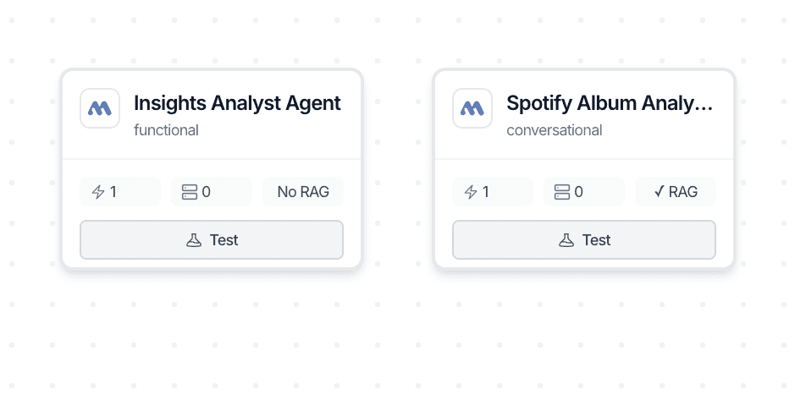Open the Insights Analyst Agent title
Viewport: 806px width, 406px height.
(237, 103)
